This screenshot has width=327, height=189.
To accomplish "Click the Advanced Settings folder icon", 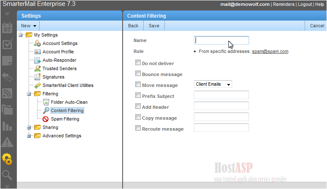I will (x=38, y=136).
